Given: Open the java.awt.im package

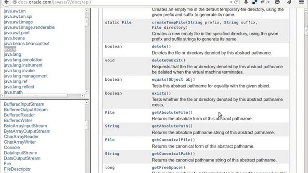Looking at the screenshot, I should [15, 11].
